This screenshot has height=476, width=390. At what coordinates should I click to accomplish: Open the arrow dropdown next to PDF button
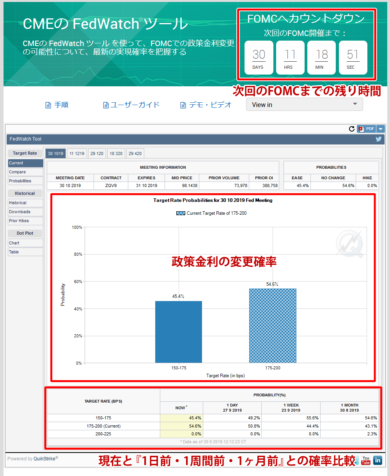coord(380,128)
